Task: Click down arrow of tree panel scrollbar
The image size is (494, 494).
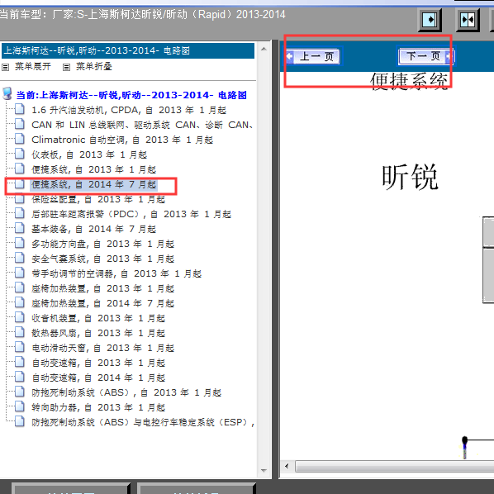Action: click(264, 471)
